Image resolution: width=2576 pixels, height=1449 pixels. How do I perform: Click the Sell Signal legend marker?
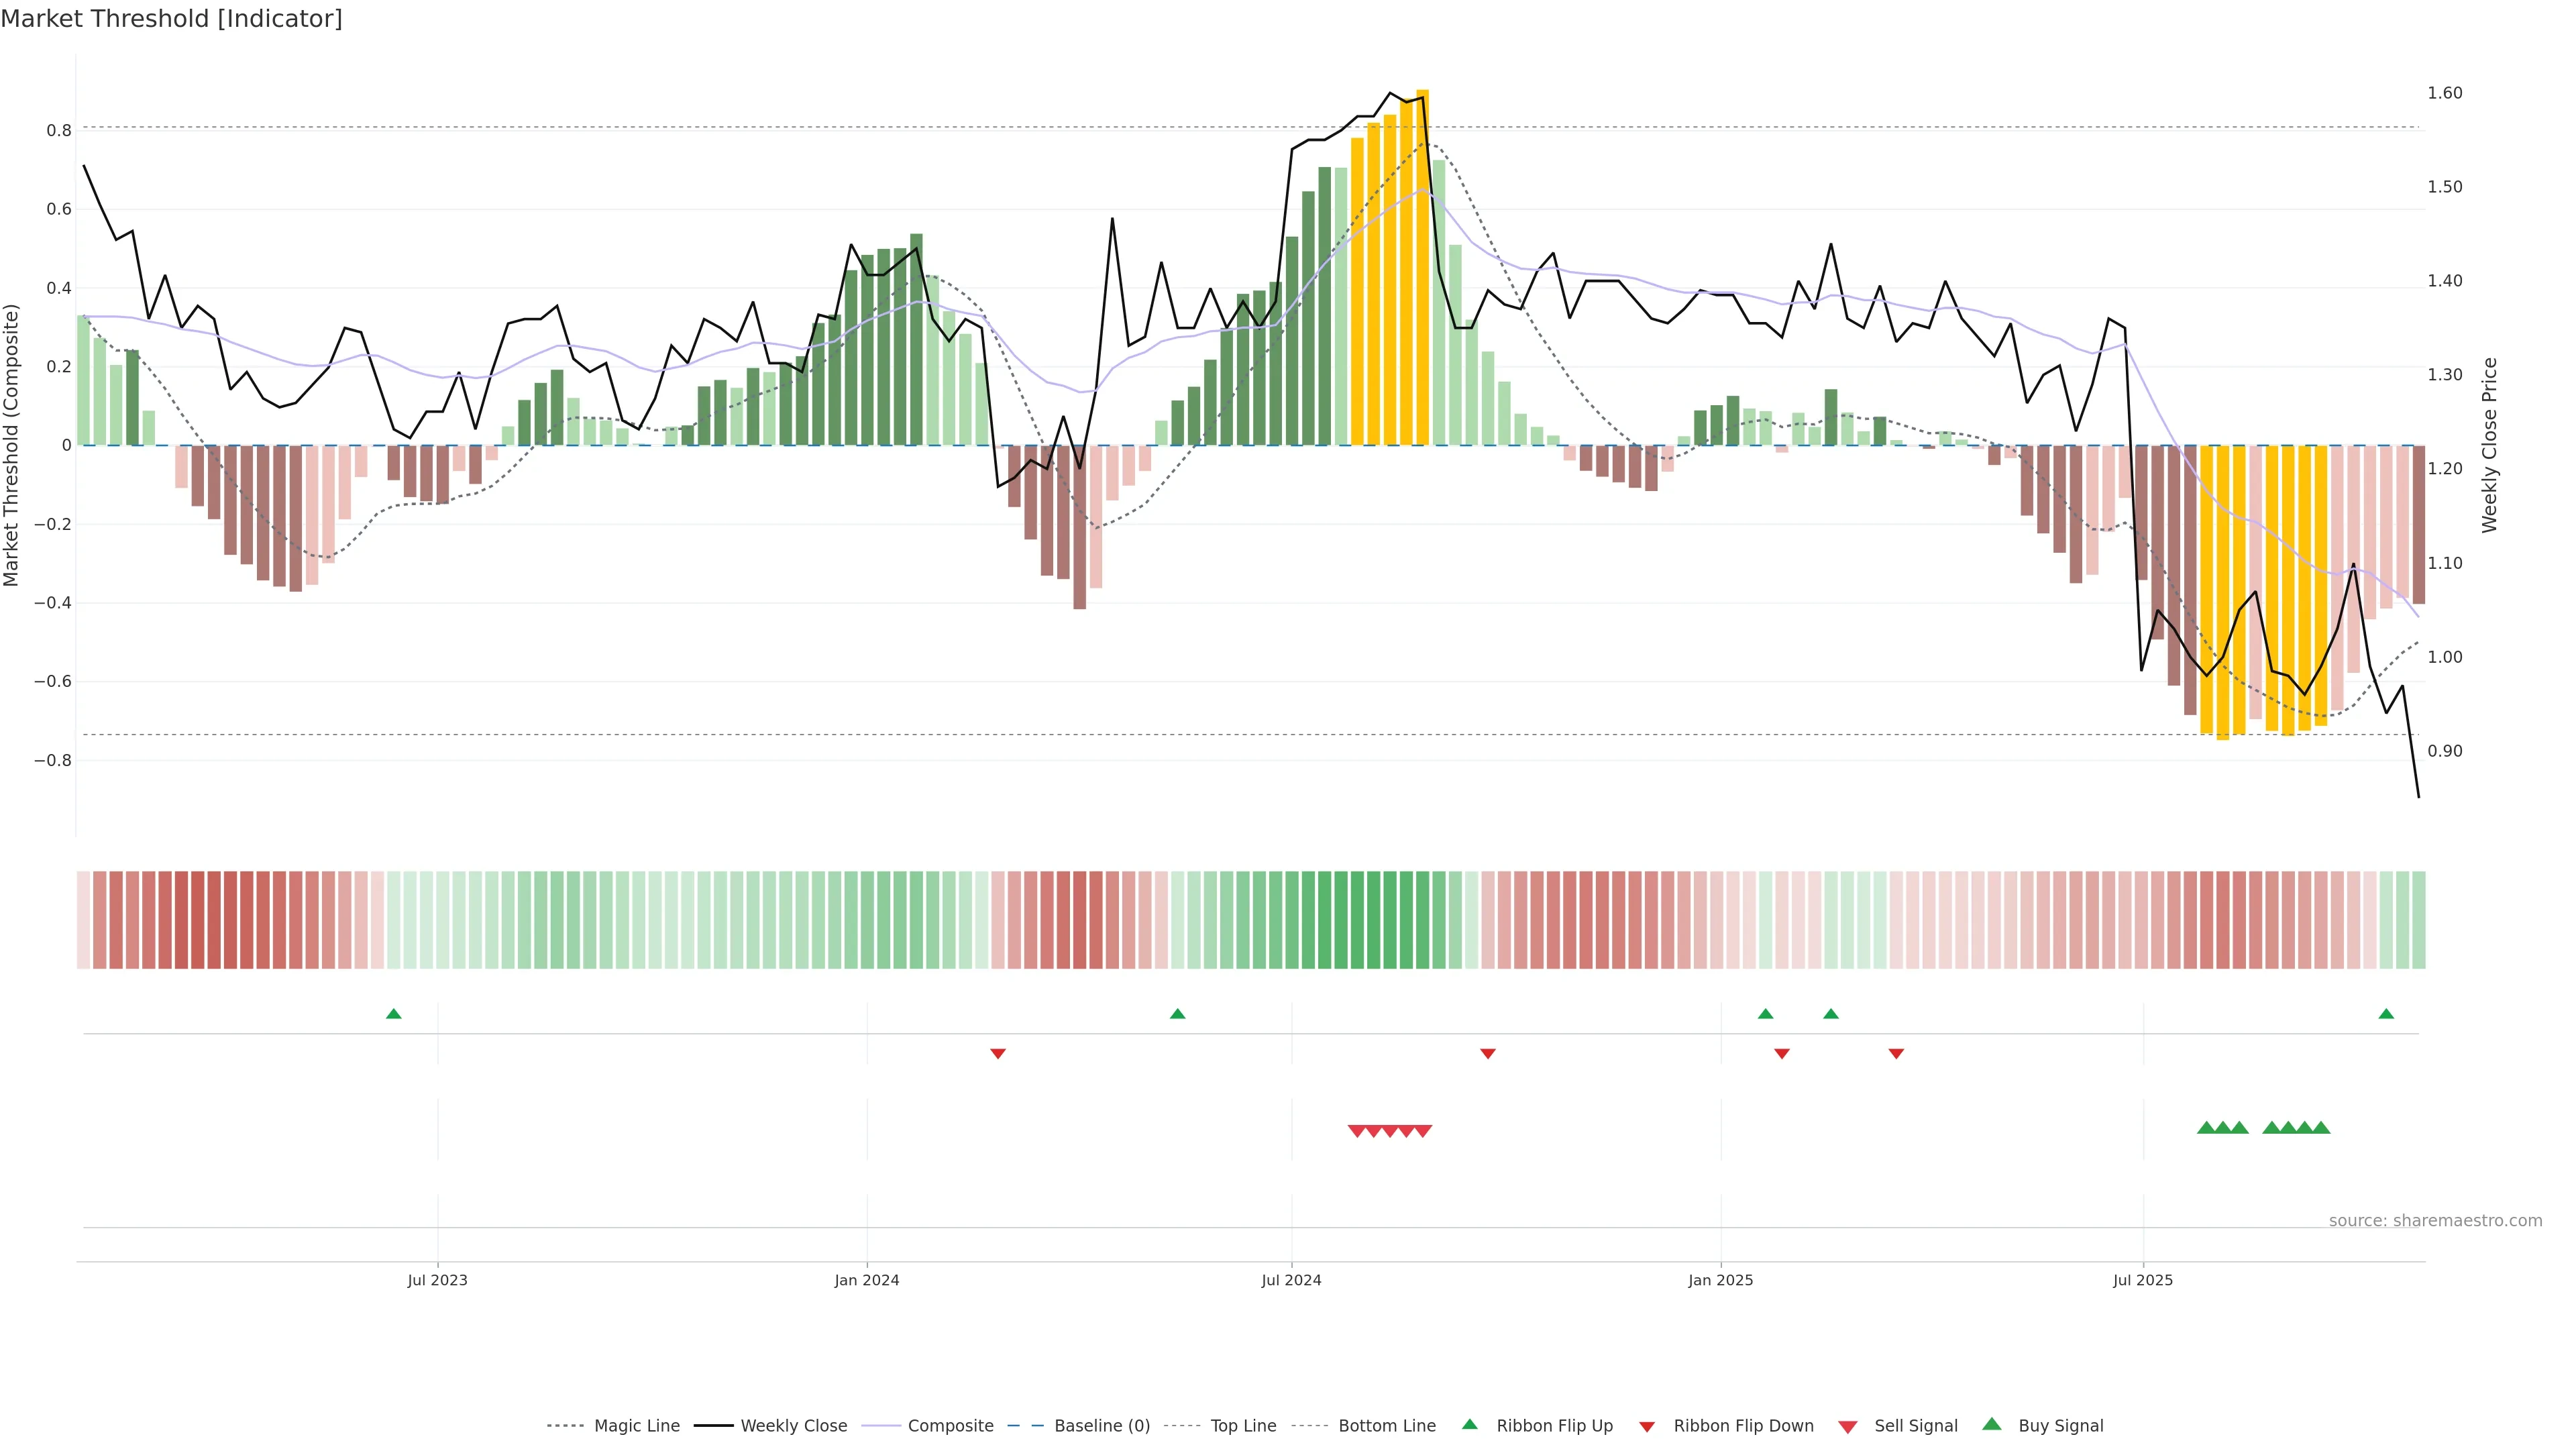tap(1848, 1427)
